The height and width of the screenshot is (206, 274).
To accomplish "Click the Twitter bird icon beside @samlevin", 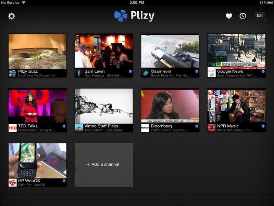I will (145, 73).
